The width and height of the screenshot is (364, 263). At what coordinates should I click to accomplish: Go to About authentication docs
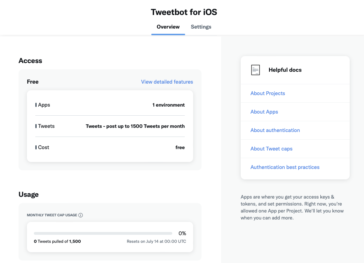click(275, 130)
